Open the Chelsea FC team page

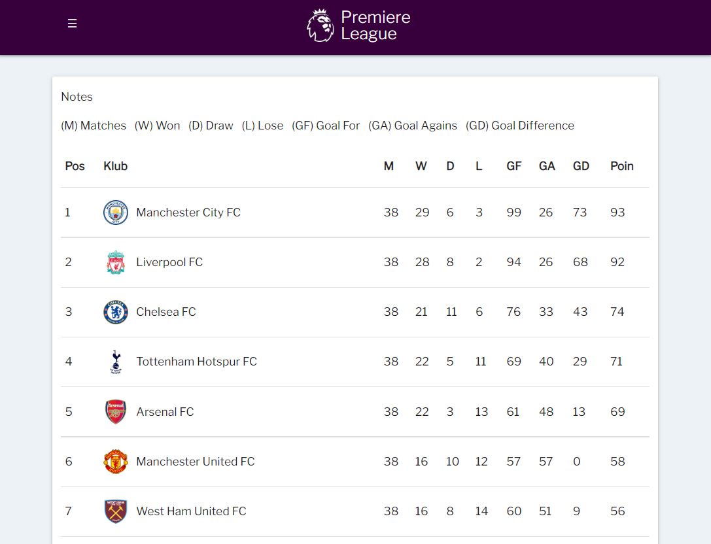(x=165, y=312)
